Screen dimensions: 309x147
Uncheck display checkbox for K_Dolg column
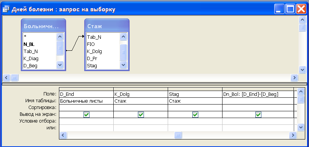(141, 115)
